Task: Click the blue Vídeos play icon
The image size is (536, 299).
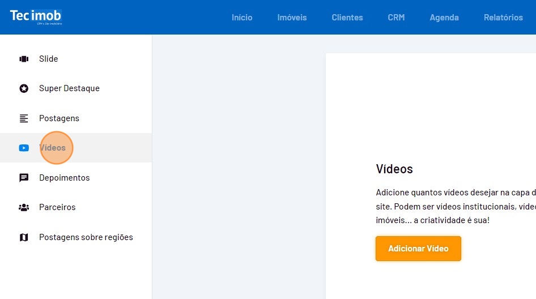Action: tap(24, 148)
